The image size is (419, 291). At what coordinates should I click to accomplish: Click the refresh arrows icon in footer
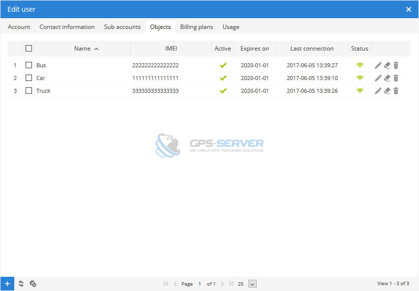coord(21,284)
